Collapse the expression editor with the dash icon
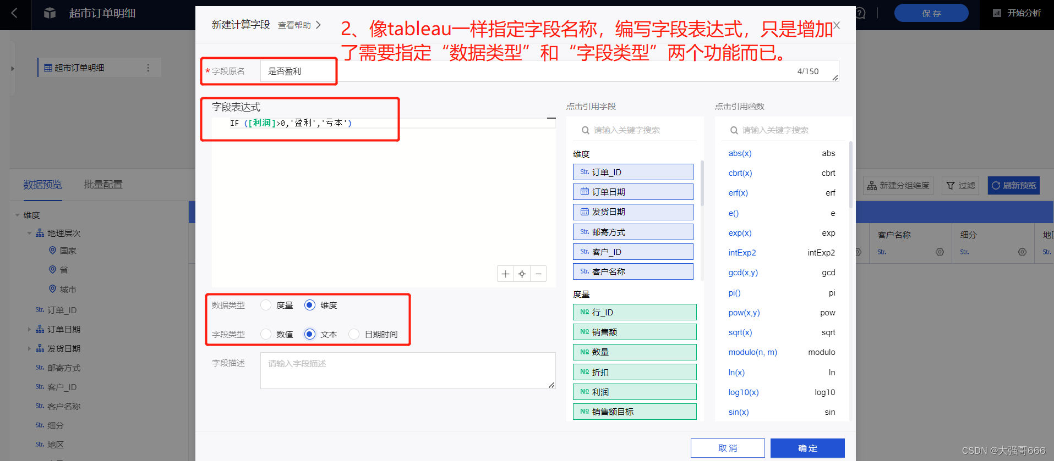 pos(551,118)
